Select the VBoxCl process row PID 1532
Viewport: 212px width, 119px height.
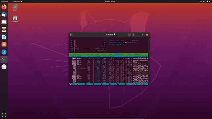pyautogui.click(x=109, y=76)
